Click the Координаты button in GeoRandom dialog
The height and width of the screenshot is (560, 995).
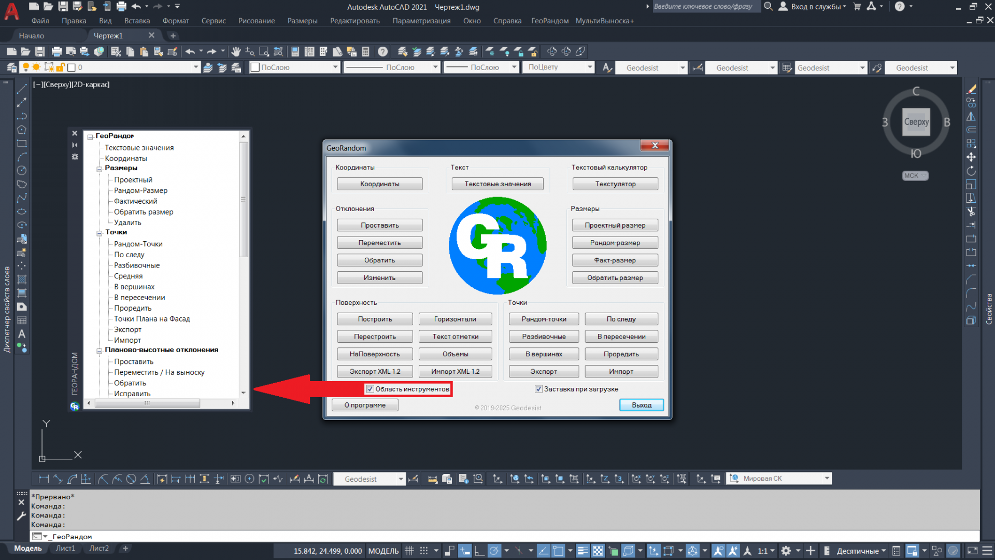coord(379,184)
